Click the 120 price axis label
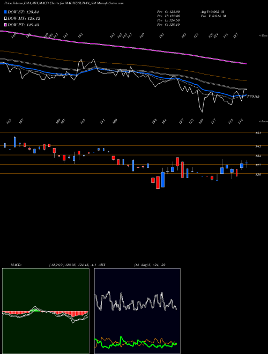The image size is (268, 354). [258, 174]
